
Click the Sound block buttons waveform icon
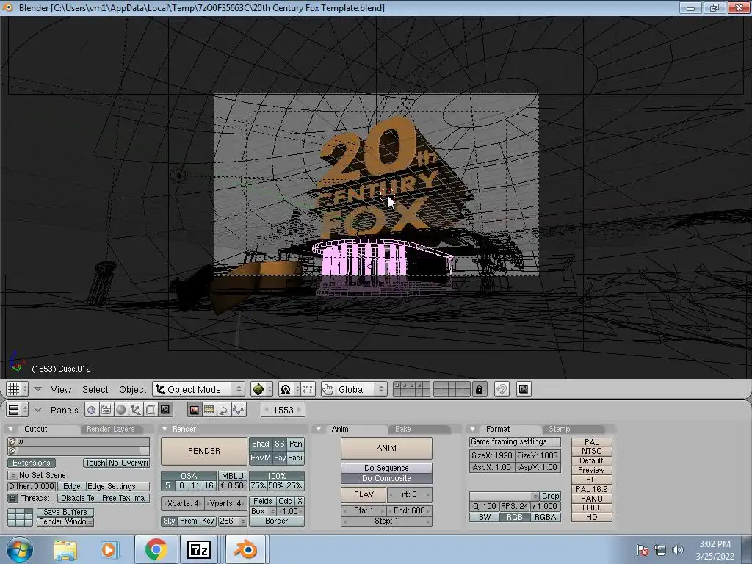(x=239, y=410)
